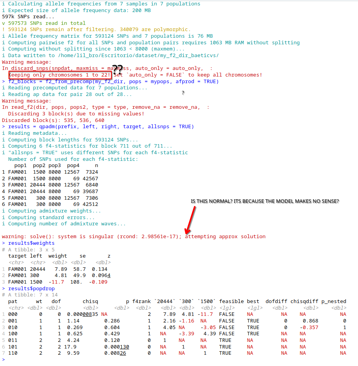Click the '"allsnps = TRUE" uses different SNPs' note
Viewport: 358px width, 366px height.
pyautogui.click(x=95, y=152)
